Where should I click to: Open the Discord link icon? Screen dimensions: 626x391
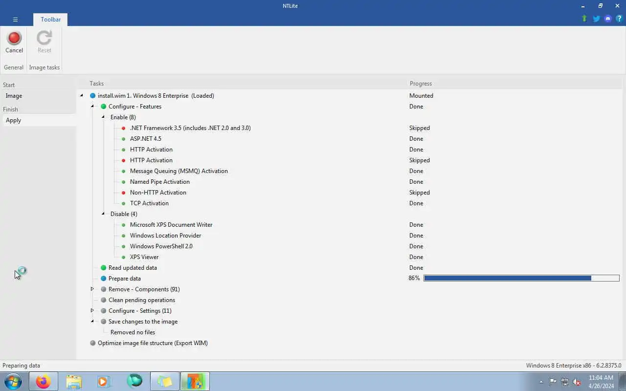(608, 19)
